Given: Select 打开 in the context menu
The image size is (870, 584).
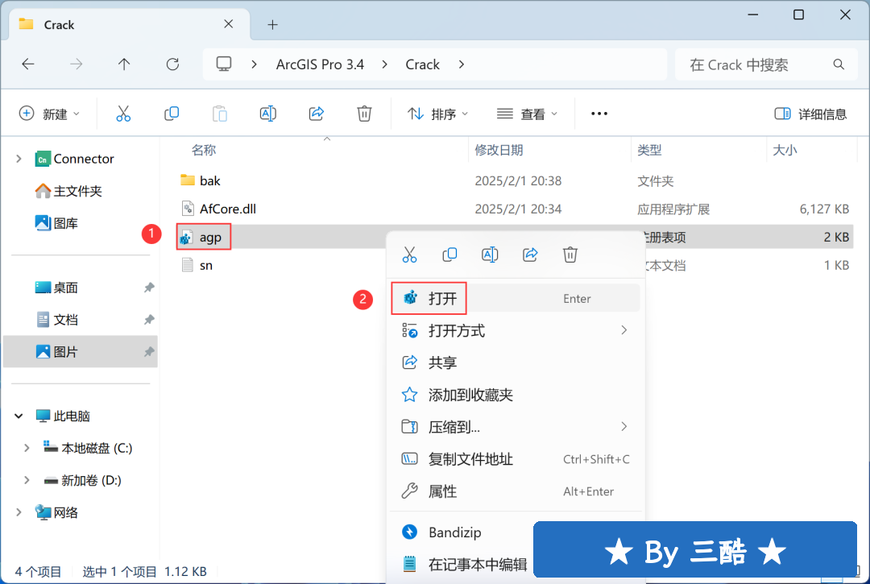Looking at the screenshot, I should pyautogui.click(x=442, y=299).
